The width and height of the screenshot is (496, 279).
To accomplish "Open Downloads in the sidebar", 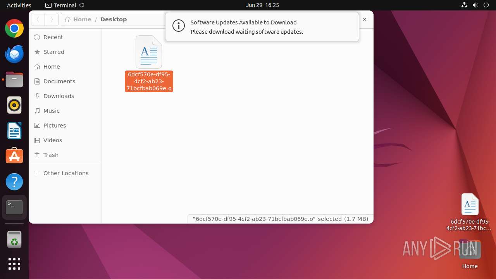I will 65,96.
